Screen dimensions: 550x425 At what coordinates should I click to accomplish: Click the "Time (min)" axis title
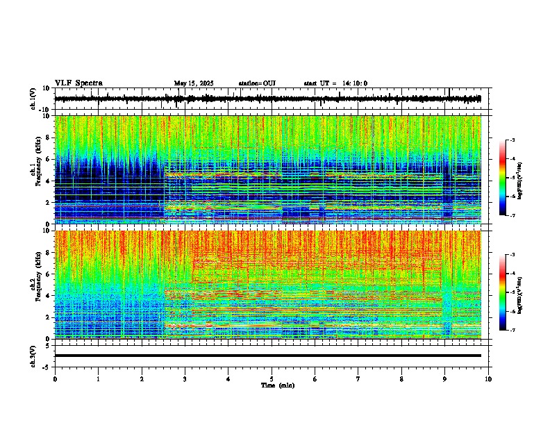point(278,385)
